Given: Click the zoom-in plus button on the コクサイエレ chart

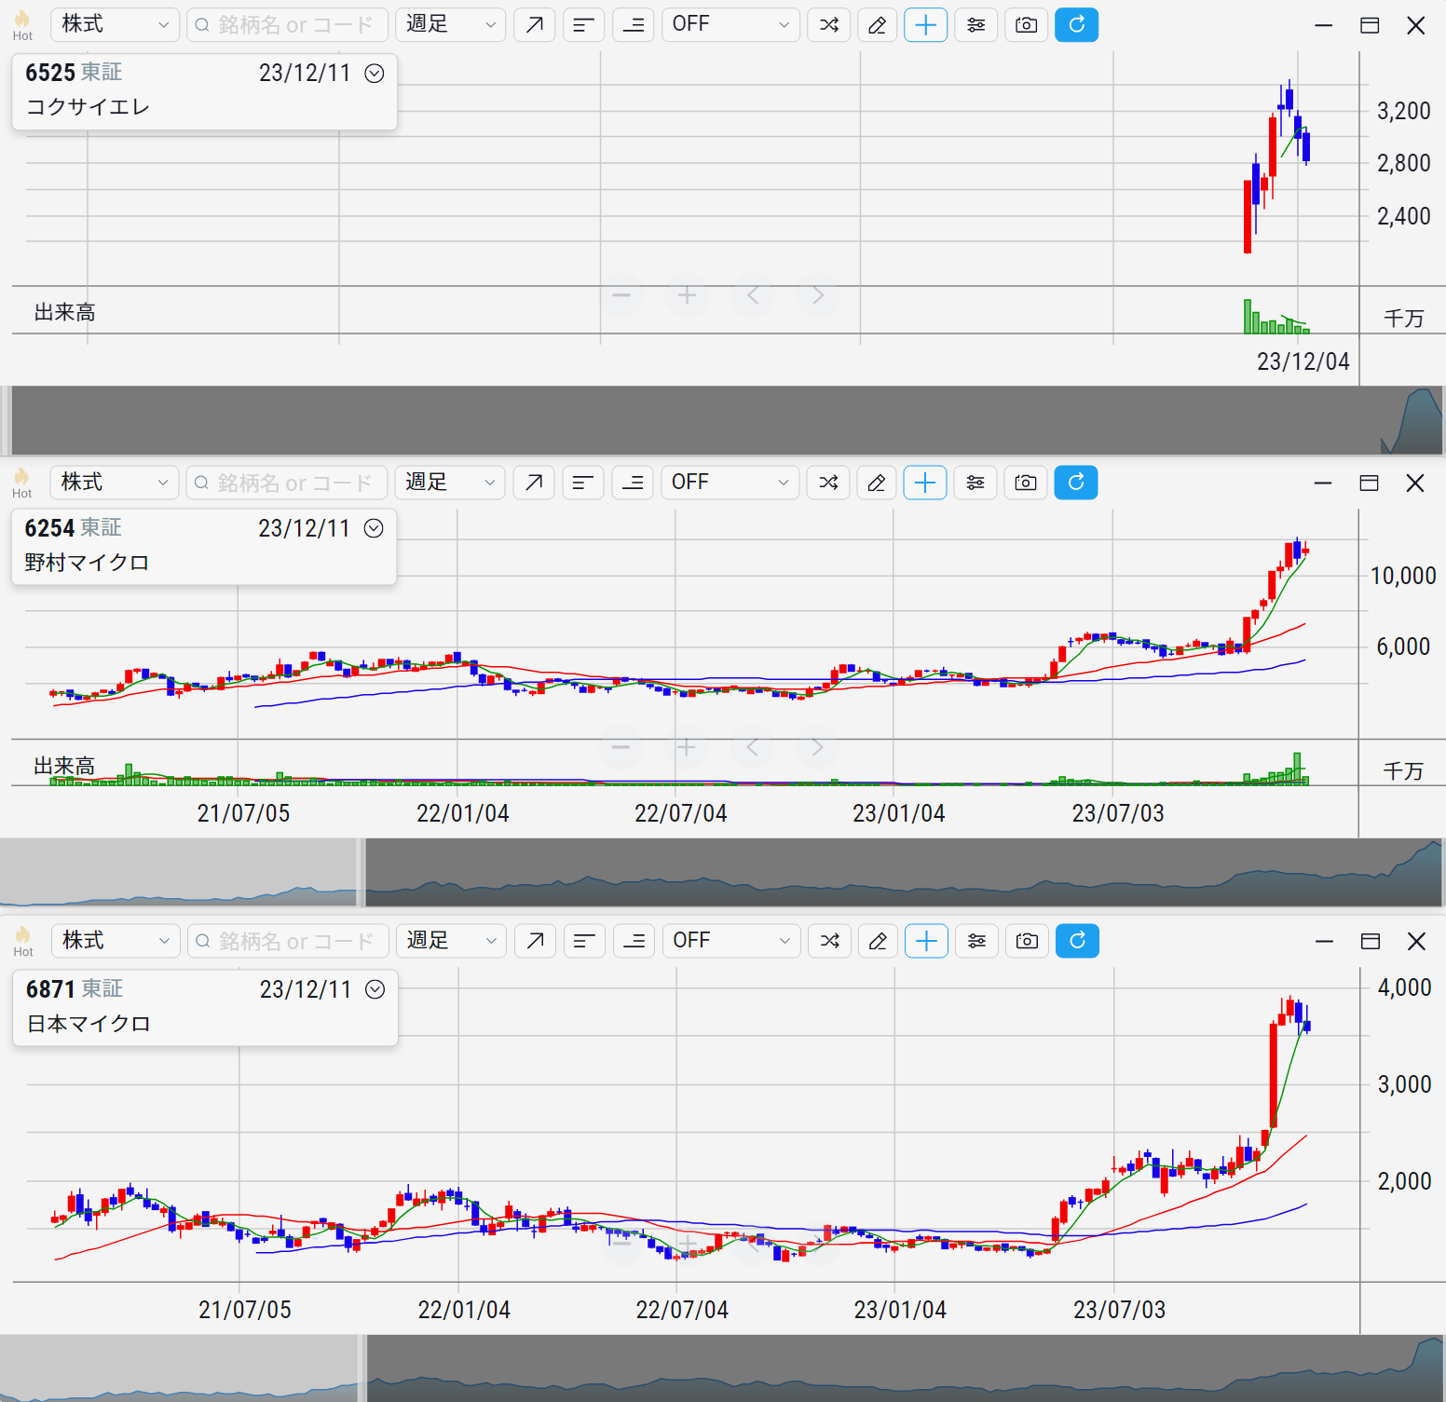Looking at the screenshot, I should pos(687,296).
